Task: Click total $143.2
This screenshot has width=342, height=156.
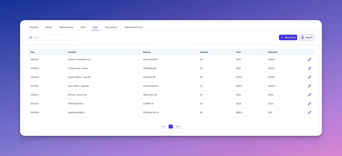Action: (x=239, y=77)
